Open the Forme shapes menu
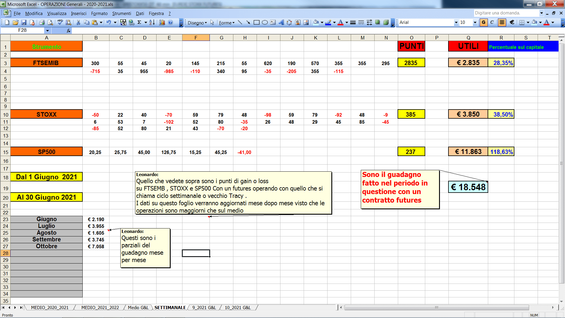This screenshot has height=318, width=565. 227,23
